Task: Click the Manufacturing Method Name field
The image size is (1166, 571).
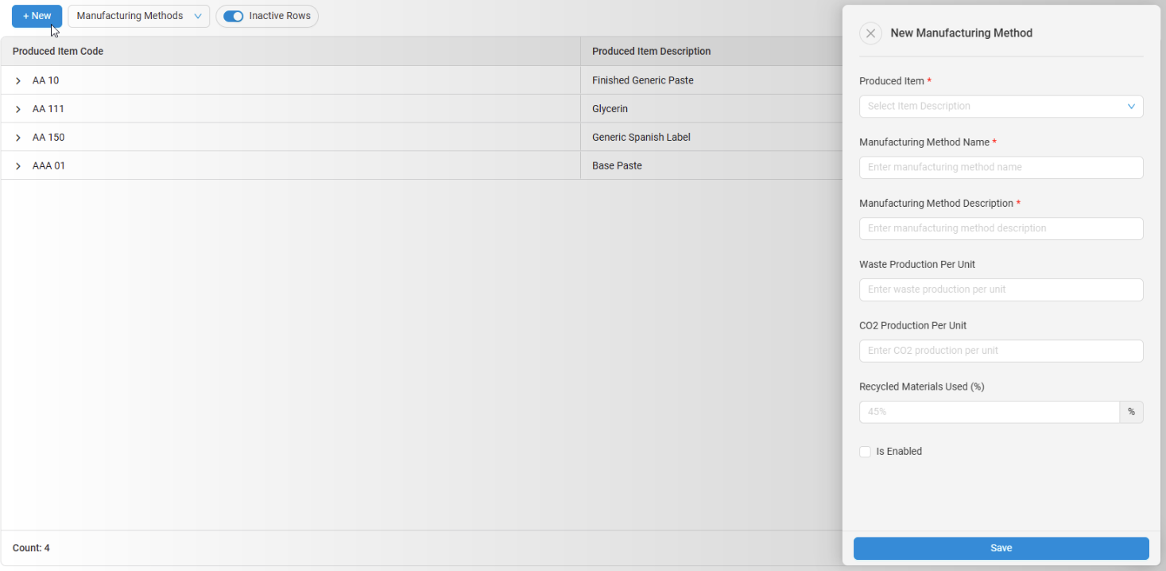Action: 1000,168
